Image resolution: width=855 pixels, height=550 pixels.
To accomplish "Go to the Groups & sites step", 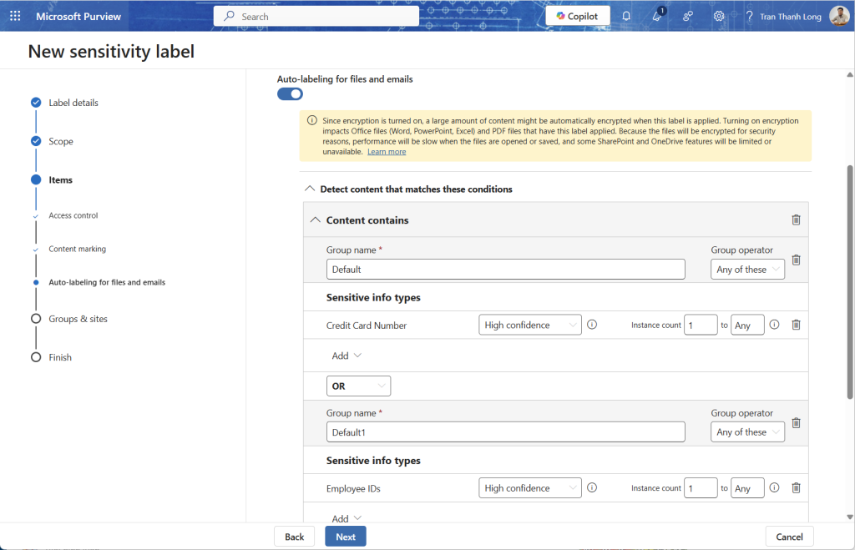I will click(78, 319).
